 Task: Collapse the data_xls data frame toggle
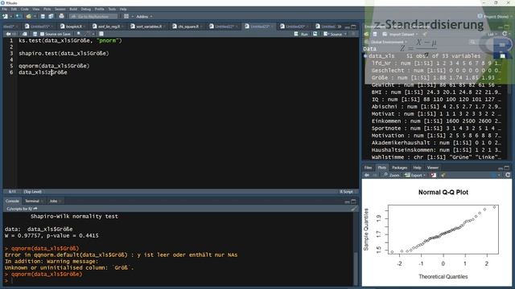(x=365, y=56)
